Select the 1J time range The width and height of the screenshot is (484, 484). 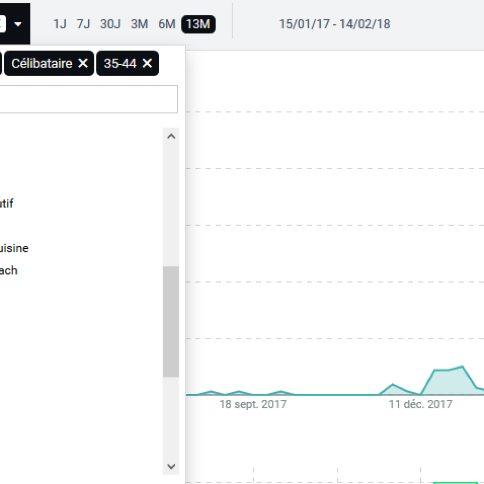point(60,24)
